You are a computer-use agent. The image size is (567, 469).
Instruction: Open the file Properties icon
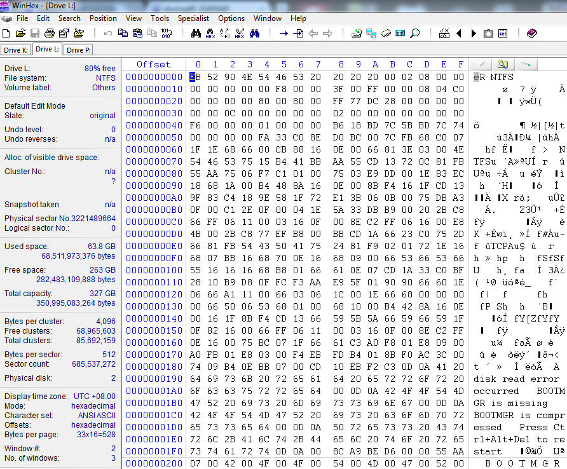pyautogui.click(x=64, y=34)
